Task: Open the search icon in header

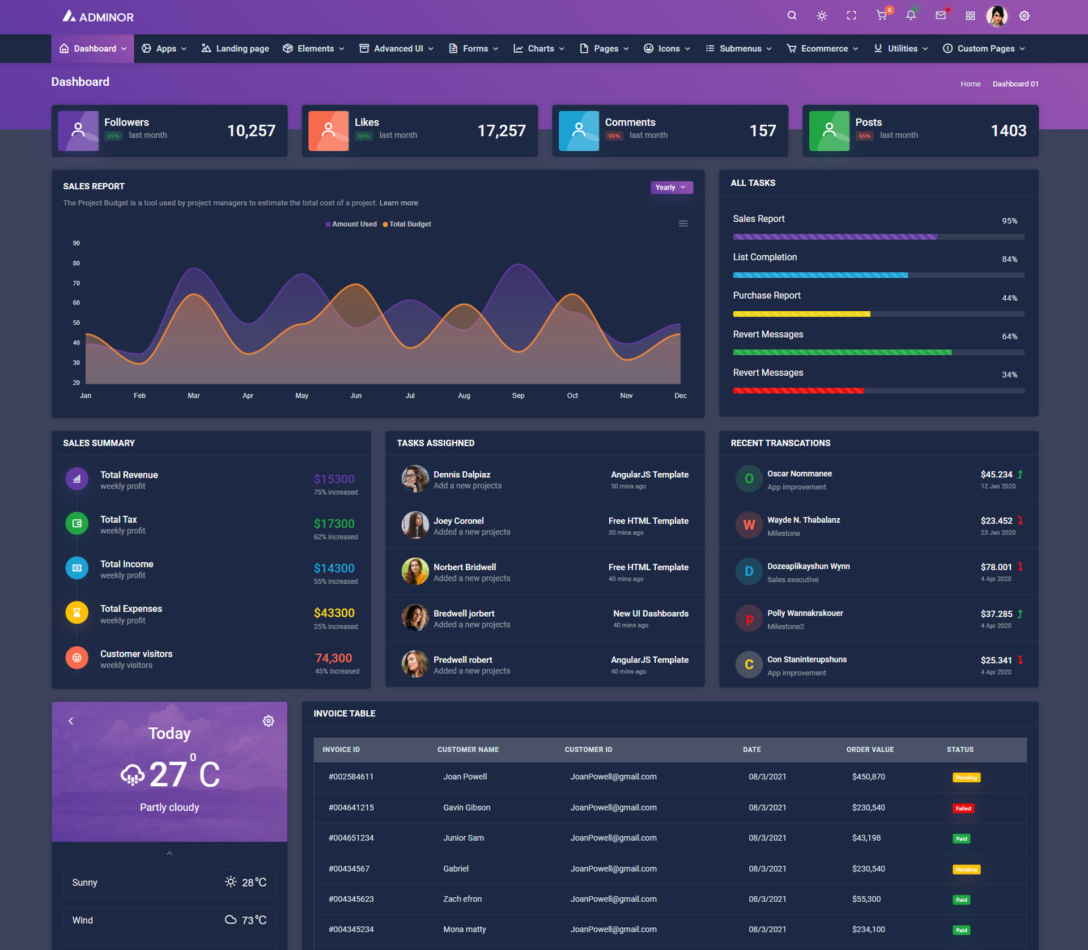Action: (x=792, y=16)
